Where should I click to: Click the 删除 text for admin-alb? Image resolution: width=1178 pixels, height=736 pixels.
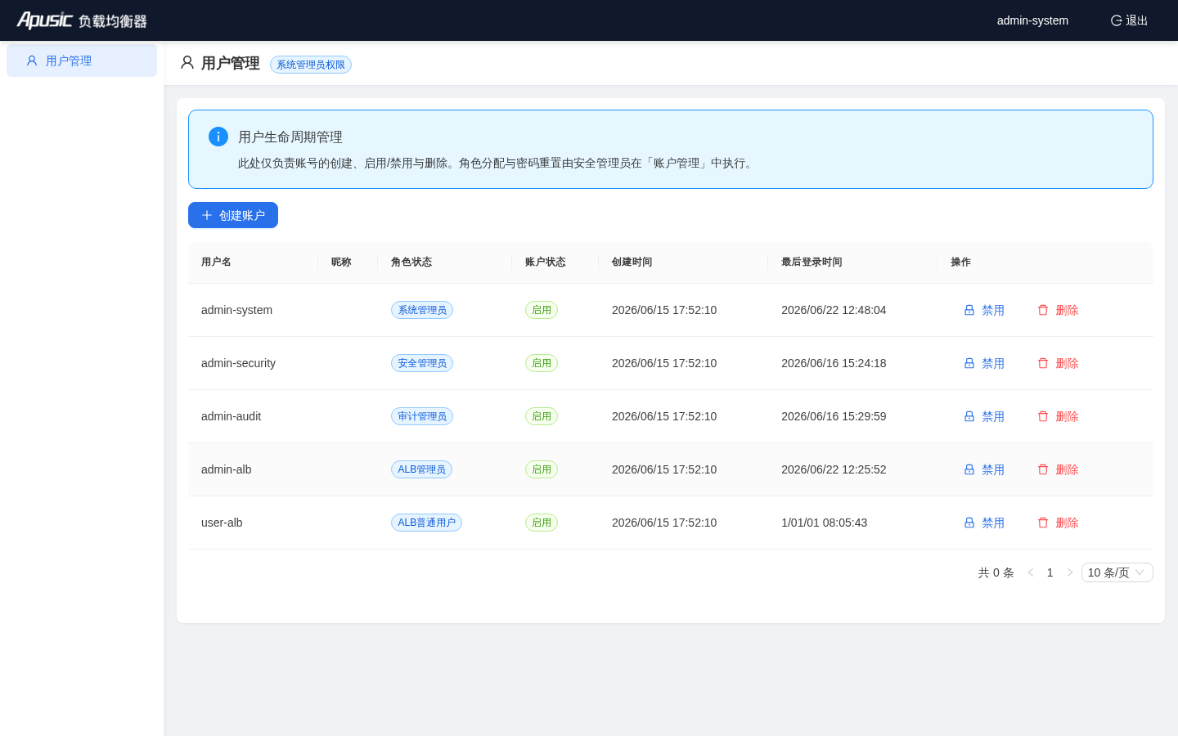pyautogui.click(x=1067, y=469)
